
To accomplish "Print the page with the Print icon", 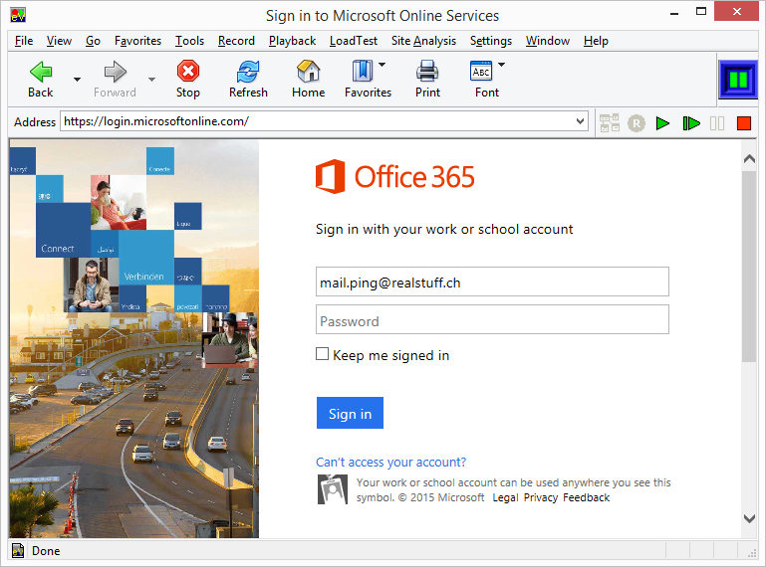I will coord(427,72).
